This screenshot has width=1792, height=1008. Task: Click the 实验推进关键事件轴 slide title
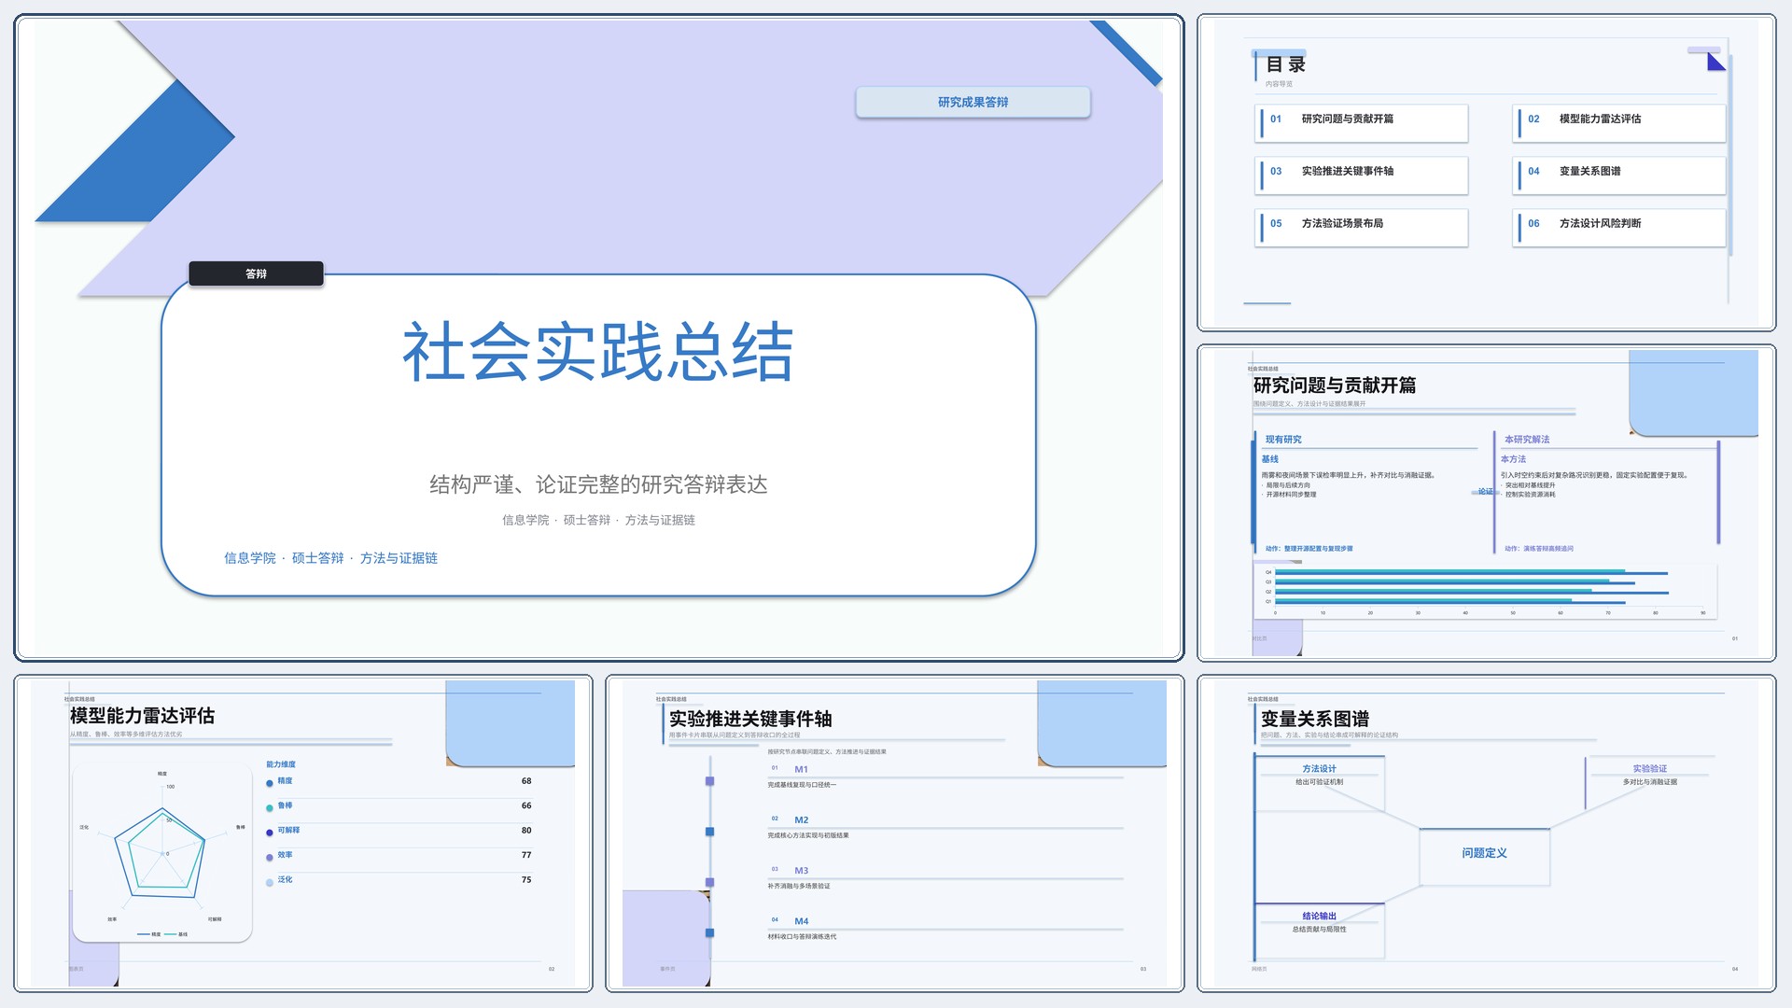750,719
